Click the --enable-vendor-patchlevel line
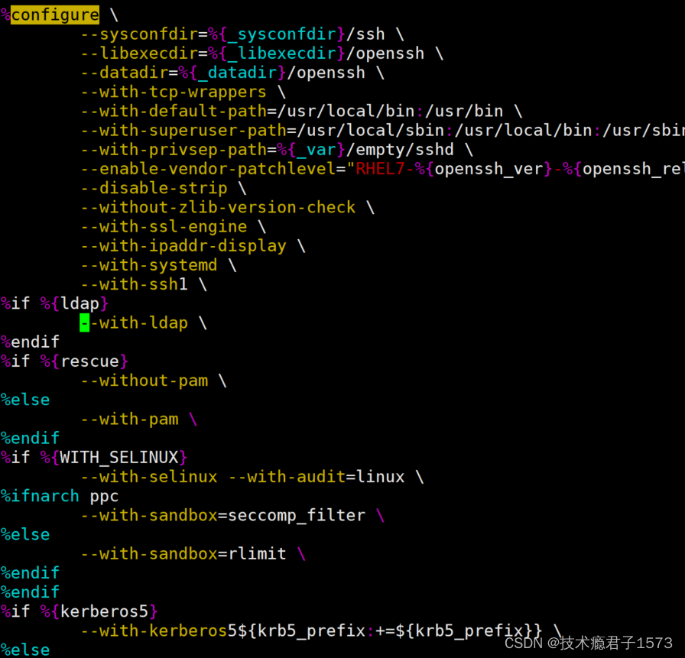This screenshot has width=685, height=658. click(383, 169)
